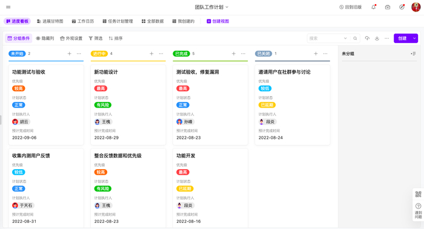Click the 外观设置 appearance settings
The width and height of the screenshot is (424, 229).
pyautogui.click(x=71, y=38)
